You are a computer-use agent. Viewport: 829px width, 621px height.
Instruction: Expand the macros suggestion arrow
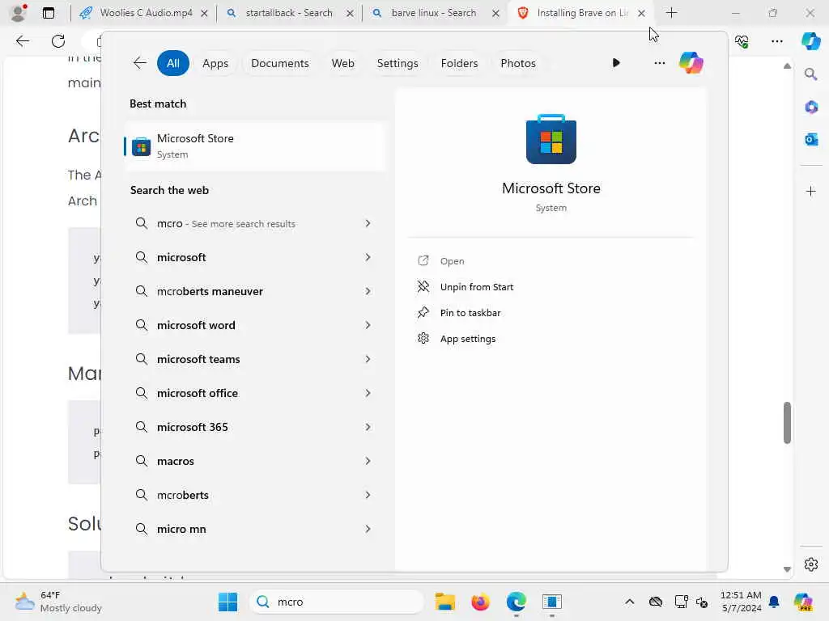click(368, 461)
